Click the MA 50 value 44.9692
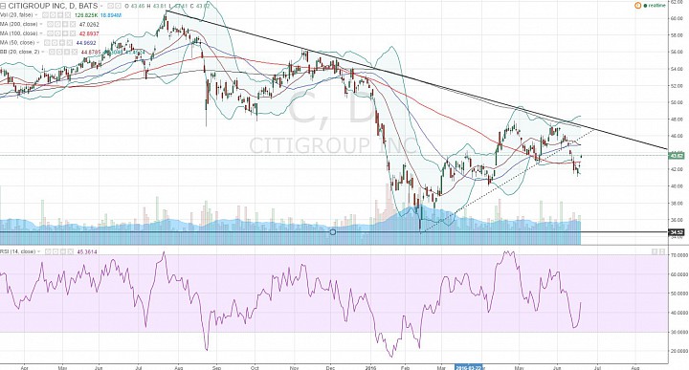The image size is (689, 370). [x=86, y=43]
